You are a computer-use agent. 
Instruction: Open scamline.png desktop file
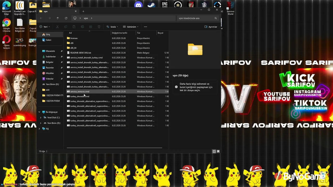click(x=20, y=43)
